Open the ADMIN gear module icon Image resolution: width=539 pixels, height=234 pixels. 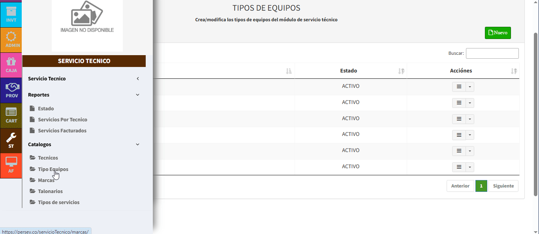tap(11, 40)
